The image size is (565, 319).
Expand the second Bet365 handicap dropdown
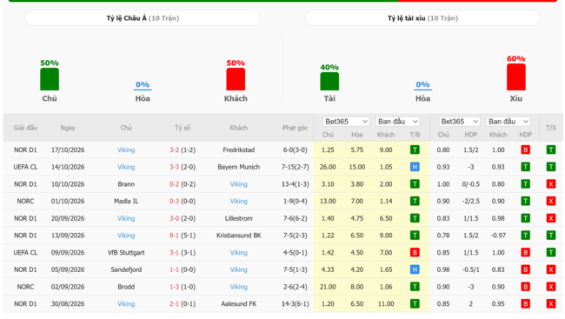pyautogui.click(x=459, y=122)
